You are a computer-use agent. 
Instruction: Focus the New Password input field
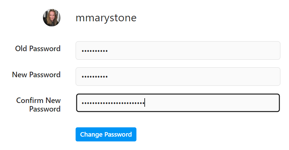178,77
